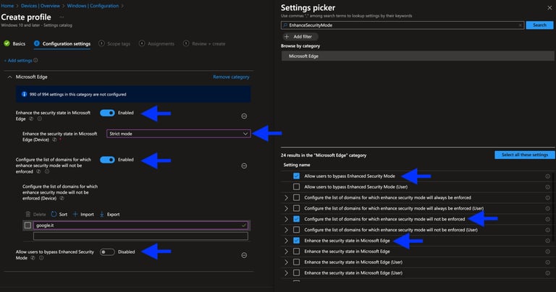556x292 pixels.
Task: Click the info icon next to left-panel Allow users to bypass Enhanced Security Mode
Action: coord(41,258)
